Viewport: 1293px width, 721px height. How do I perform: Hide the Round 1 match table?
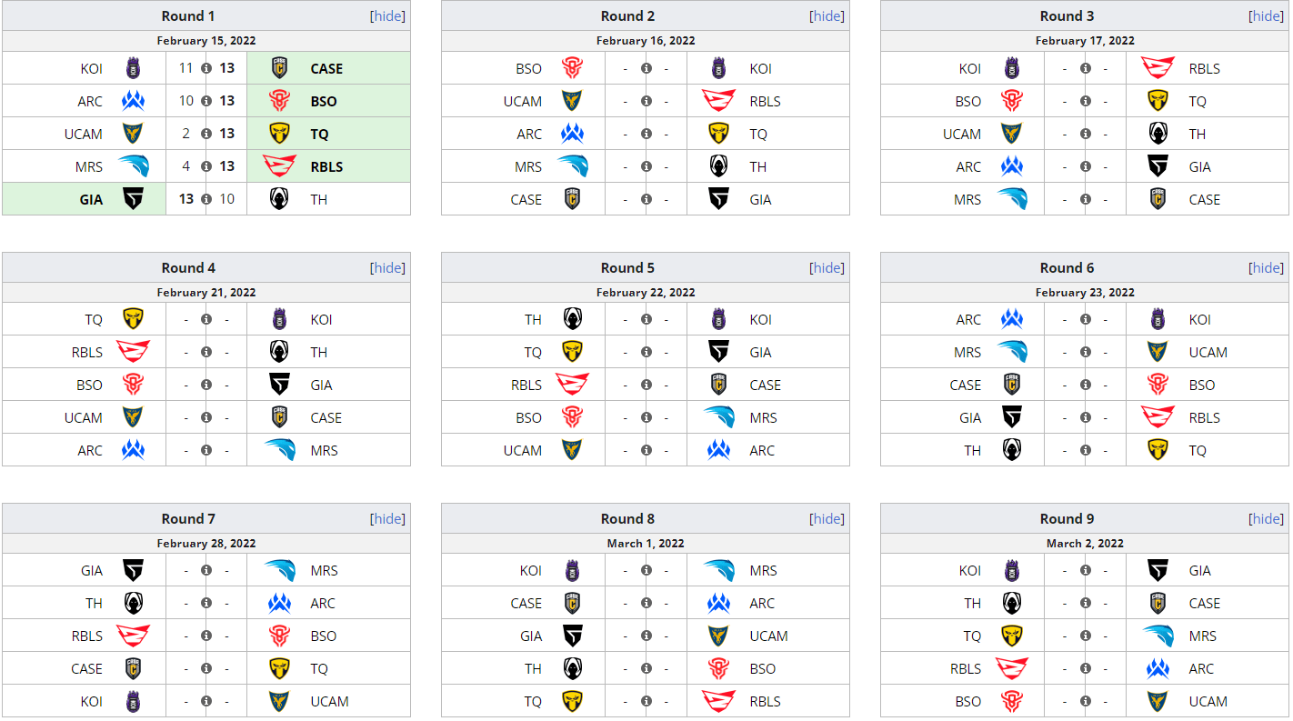pos(388,16)
